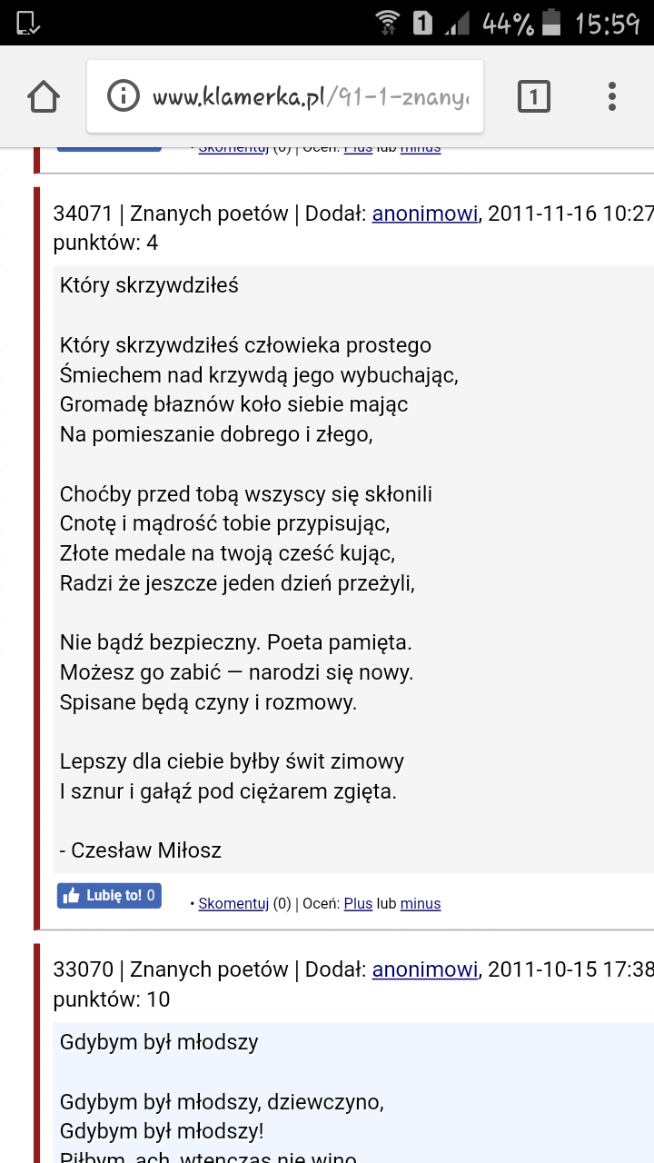Open "anonimowi" author link on entry 33070
The image size is (654, 1163).
(x=424, y=969)
